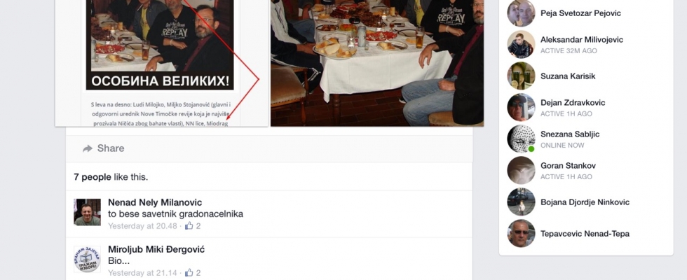Viewport: 687px width, 280px height.
Task: Click thumbs-up icon on Miroljub Miki Đergović's comment
Action: (189, 272)
